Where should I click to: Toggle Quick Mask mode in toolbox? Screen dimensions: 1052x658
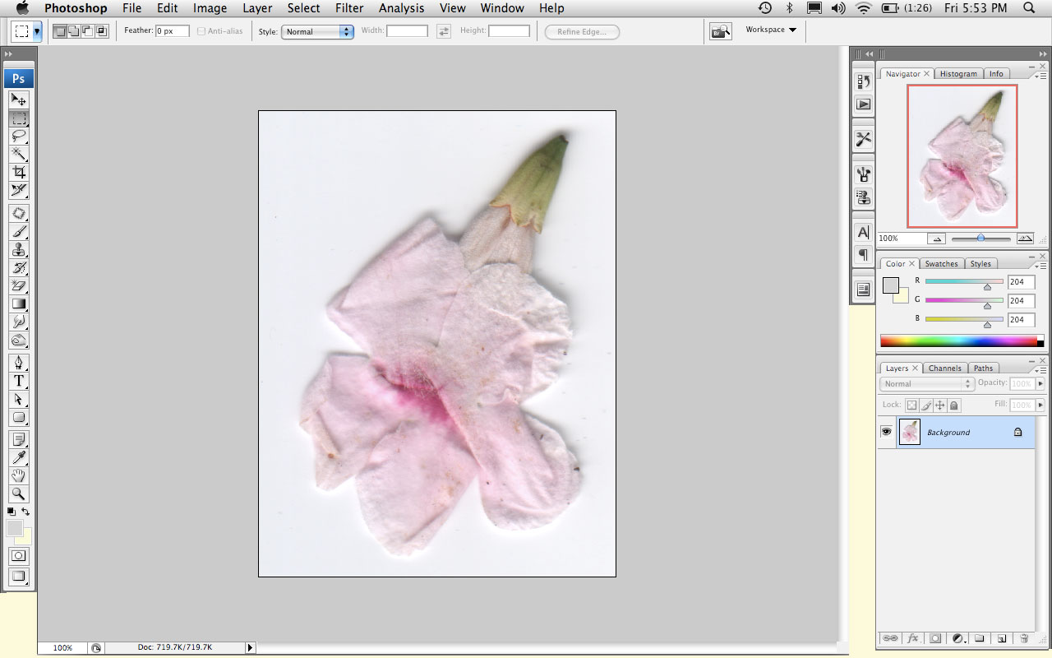[x=19, y=556]
